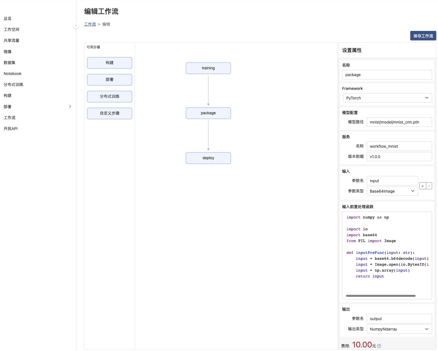The width and height of the screenshot is (438, 351).
Task: Select the 分布式训练 available step
Action: (110, 97)
